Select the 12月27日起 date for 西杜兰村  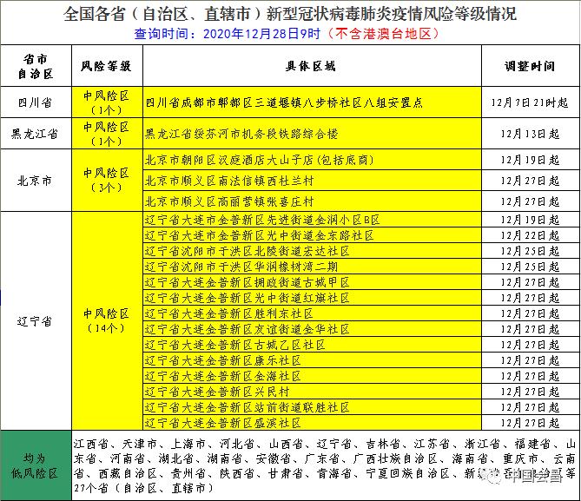530,181
